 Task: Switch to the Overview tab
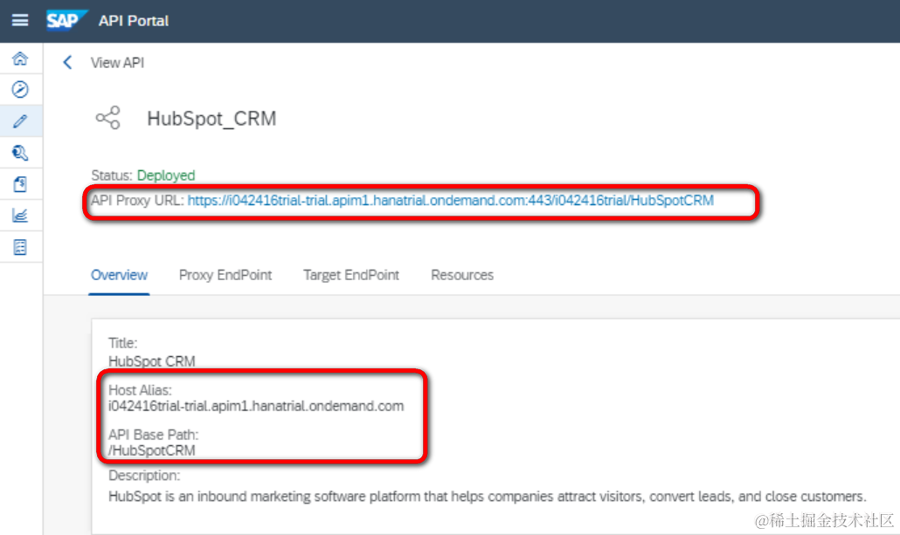point(120,275)
